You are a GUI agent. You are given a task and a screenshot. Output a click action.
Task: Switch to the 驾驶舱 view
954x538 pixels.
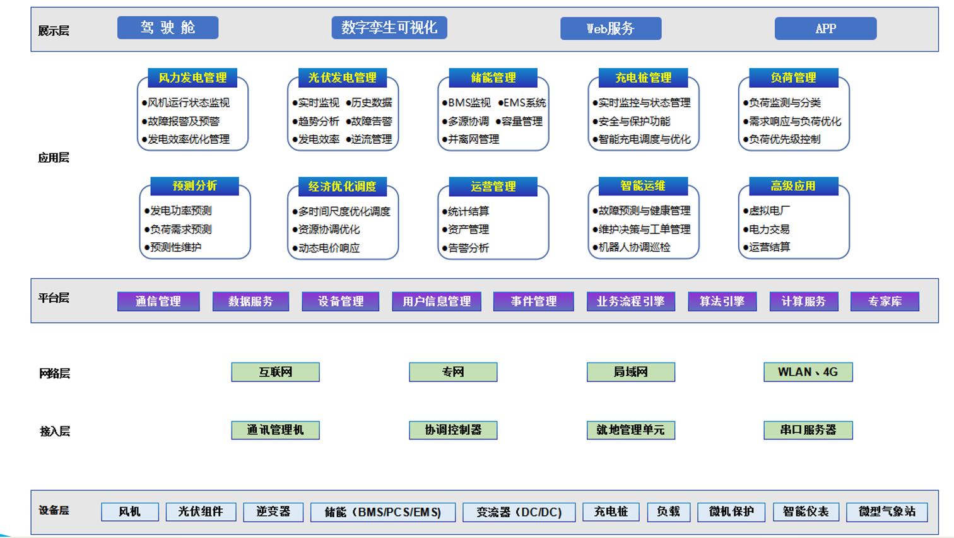(x=167, y=26)
